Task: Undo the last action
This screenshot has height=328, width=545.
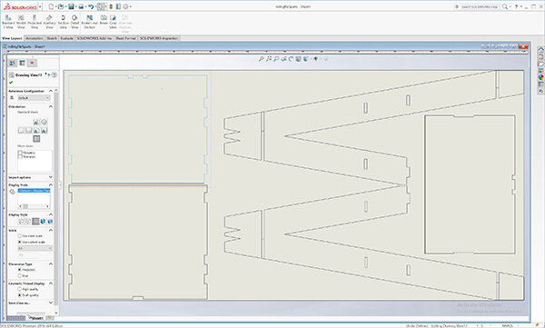Action: [91, 6]
